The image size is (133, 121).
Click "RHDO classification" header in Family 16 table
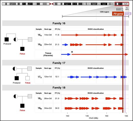(x=96, y=29)
